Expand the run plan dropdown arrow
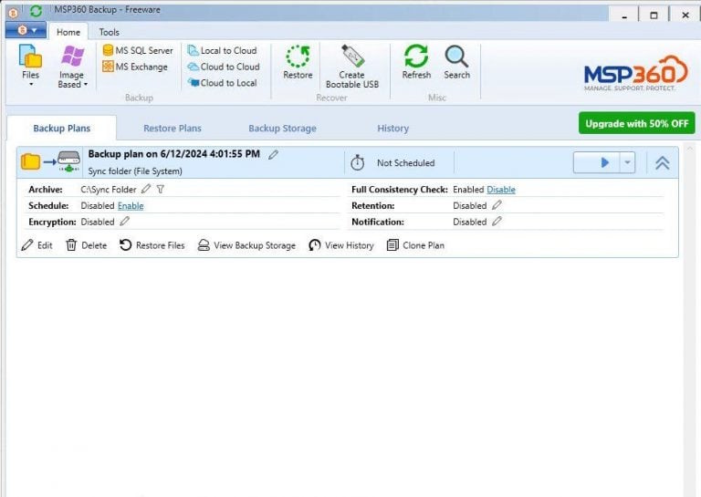The height and width of the screenshot is (497, 701). tap(627, 162)
